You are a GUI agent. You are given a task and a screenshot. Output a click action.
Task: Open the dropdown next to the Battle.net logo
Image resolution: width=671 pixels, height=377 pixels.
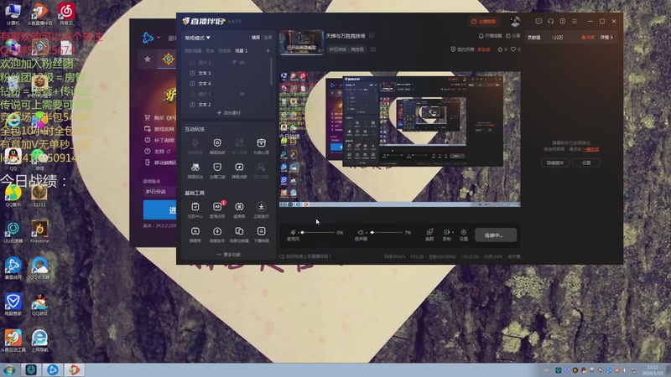tap(159, 38)
